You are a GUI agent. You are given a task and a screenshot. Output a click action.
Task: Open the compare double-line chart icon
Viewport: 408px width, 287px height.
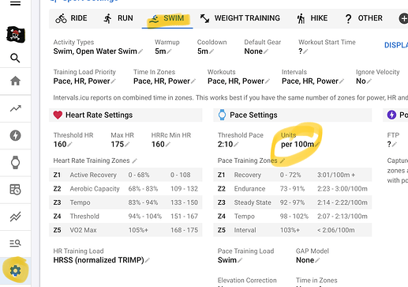click(x=15, y=217)
